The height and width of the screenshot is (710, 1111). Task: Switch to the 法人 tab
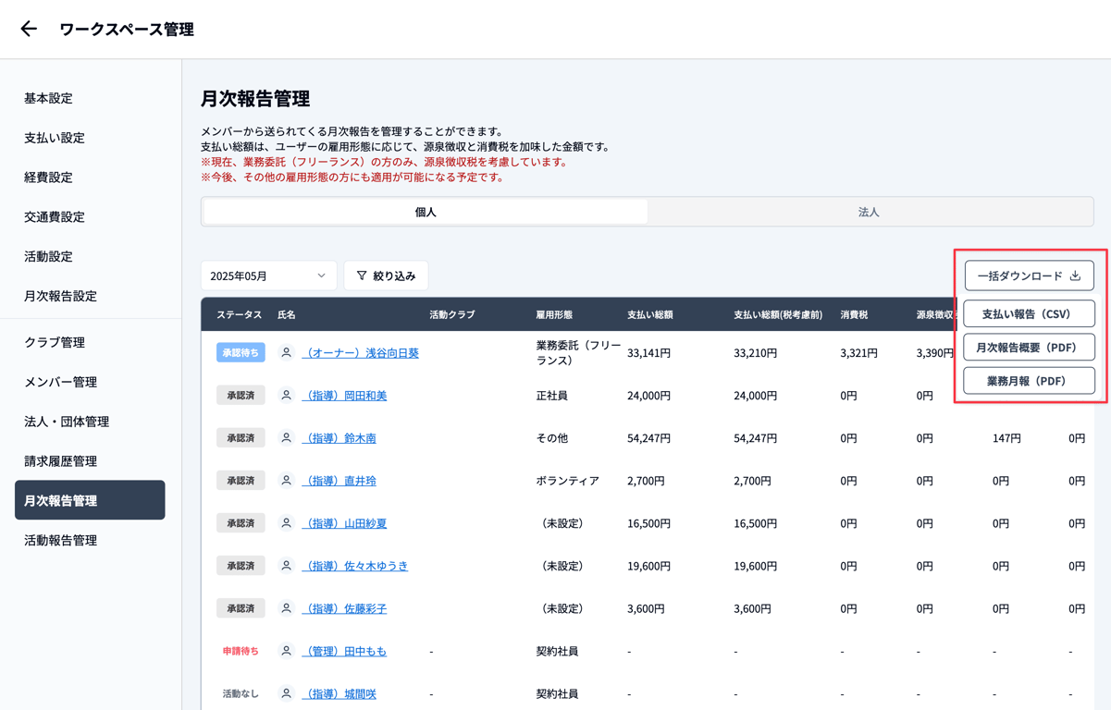click(x=869, y=212)
